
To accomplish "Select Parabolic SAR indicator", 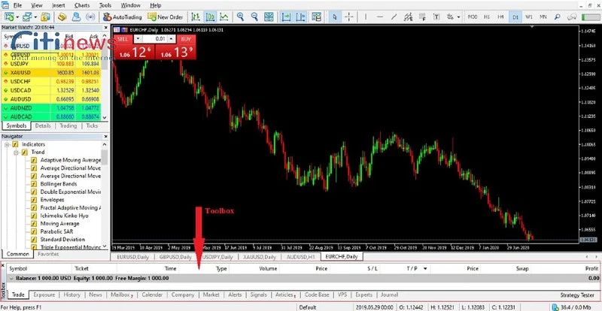I will tap(56, 231).
